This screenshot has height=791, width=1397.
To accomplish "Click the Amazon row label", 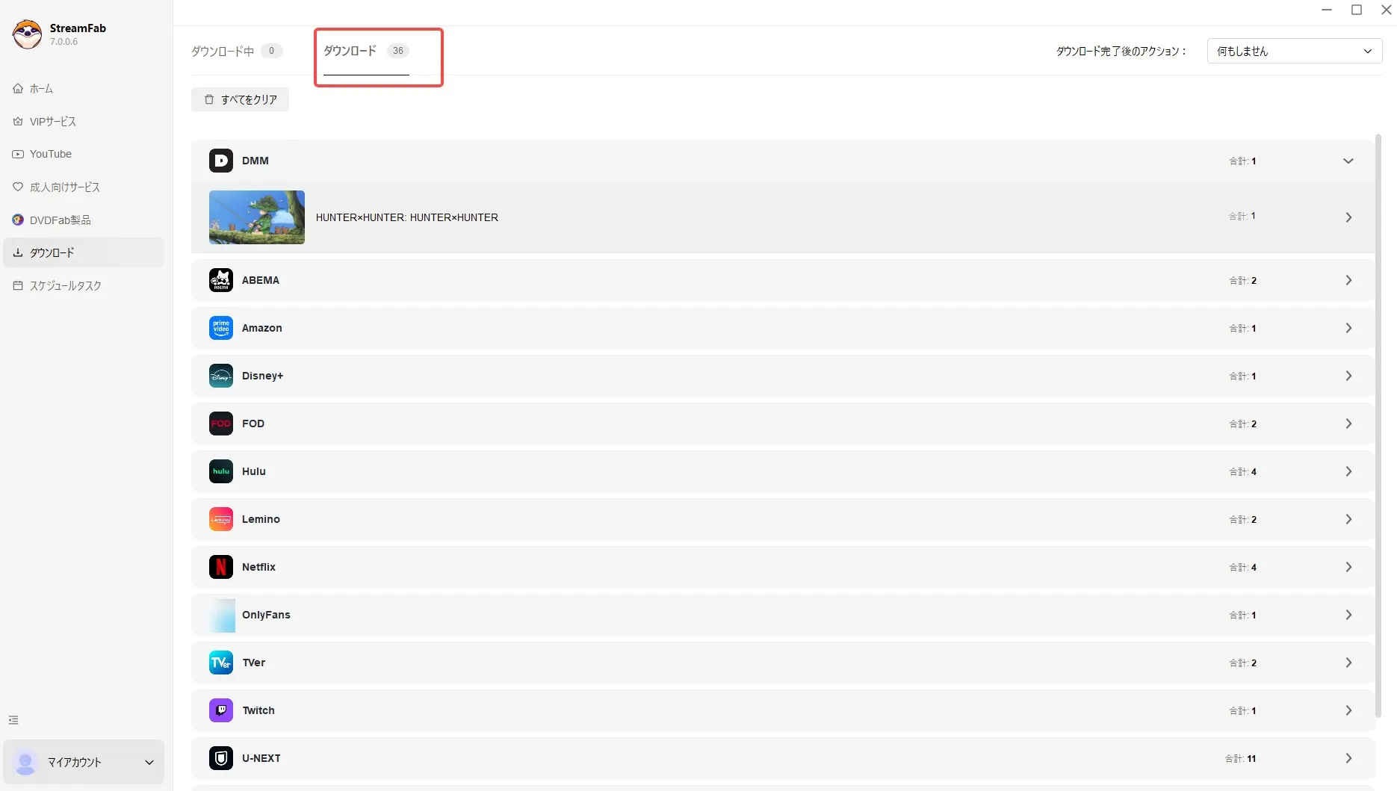I will [262, 328].
